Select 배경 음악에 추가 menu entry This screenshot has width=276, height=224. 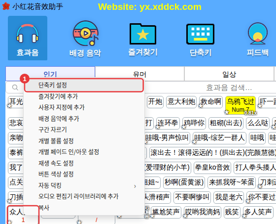tap(84, 119)
